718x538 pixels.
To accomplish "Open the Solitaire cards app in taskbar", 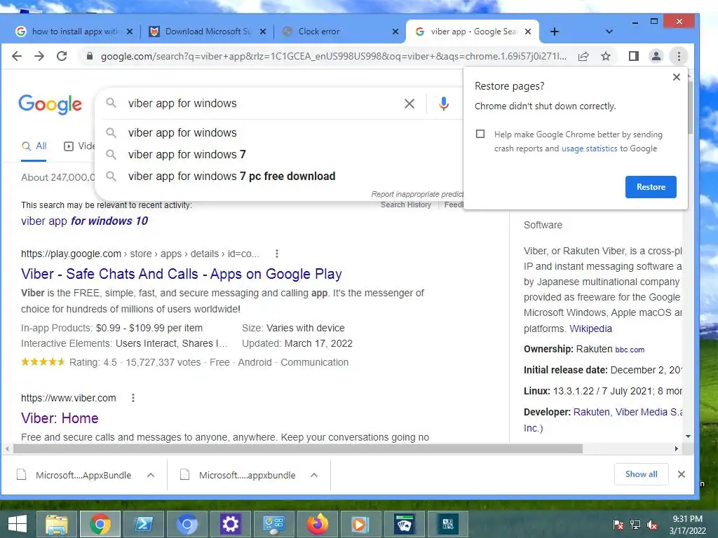I will click(405, 524).
